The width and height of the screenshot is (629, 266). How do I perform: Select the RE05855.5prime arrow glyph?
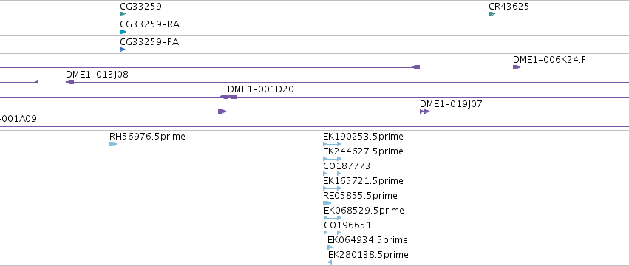327,203
